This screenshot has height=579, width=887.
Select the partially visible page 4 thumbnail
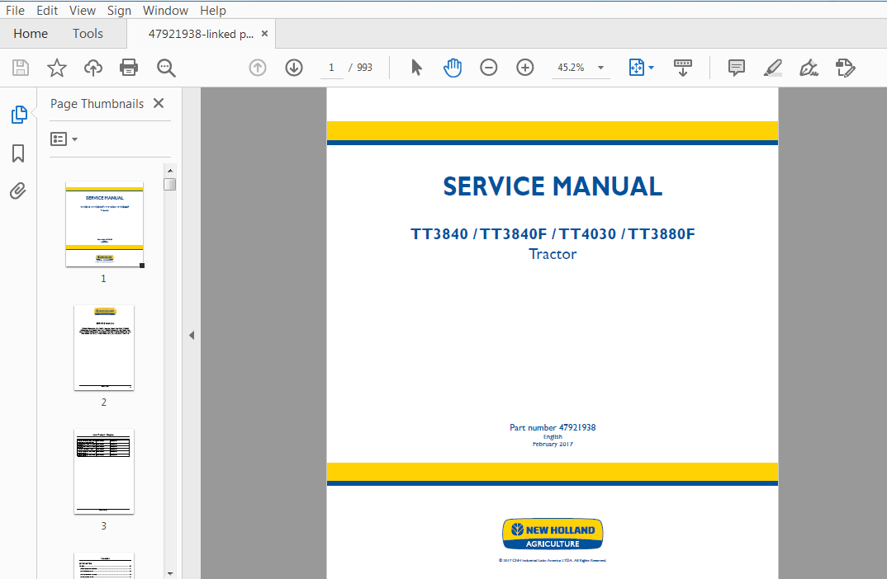click(104, 566)
